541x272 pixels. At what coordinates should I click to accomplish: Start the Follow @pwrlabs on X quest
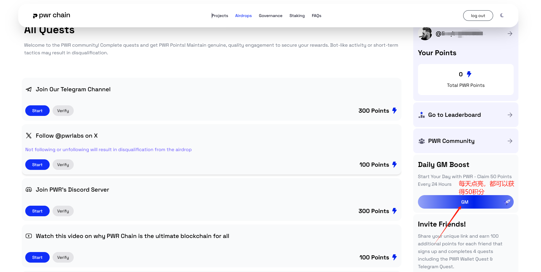(37, 165)
